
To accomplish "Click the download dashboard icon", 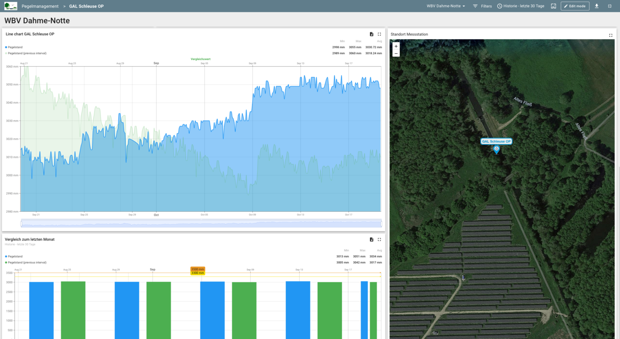I will (x=597, y=6).
